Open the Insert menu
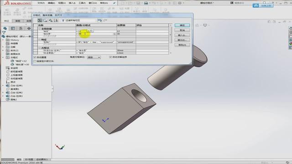 tap(72, 3)
